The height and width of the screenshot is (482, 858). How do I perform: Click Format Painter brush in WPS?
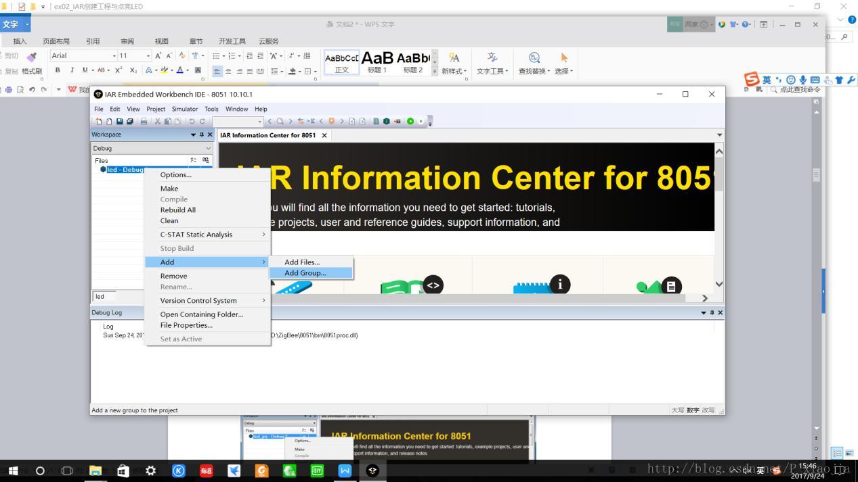(x=31, y=64)
